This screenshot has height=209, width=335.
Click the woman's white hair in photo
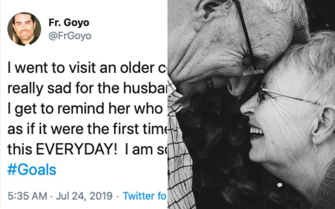click(310, 63)
